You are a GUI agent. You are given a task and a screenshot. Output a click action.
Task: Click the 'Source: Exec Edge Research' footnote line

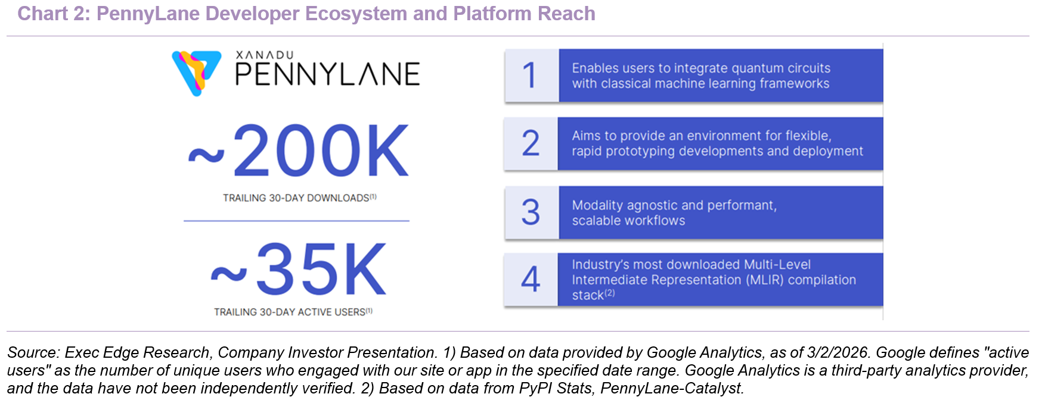coord(518,352)
